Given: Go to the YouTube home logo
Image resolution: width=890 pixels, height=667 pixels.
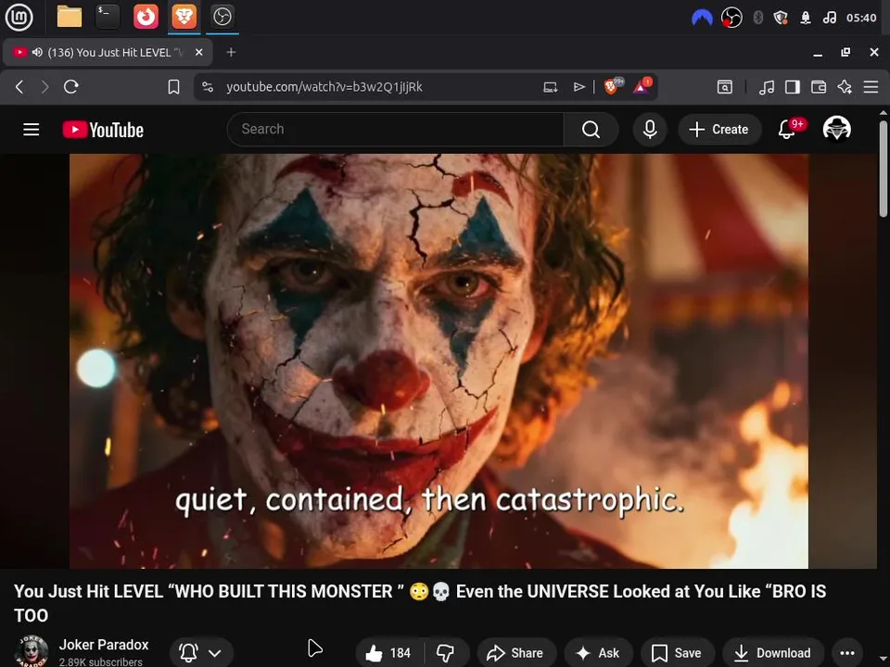Looking at the screenshot, I should [x=103, y=130].
